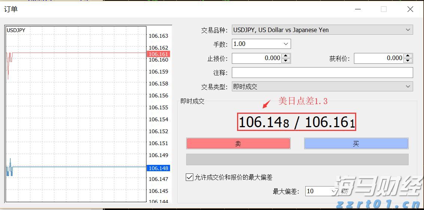Image resolution: width=424 pixels, height=210 pixels.
Task: Expand the 手数 volume dropdown arrow
Action: [286, 44]
